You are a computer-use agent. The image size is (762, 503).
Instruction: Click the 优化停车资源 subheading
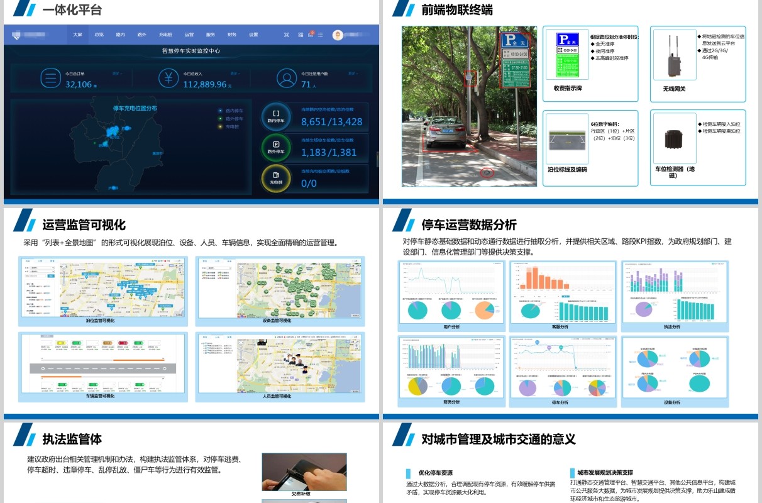click(x=435, y=473)
